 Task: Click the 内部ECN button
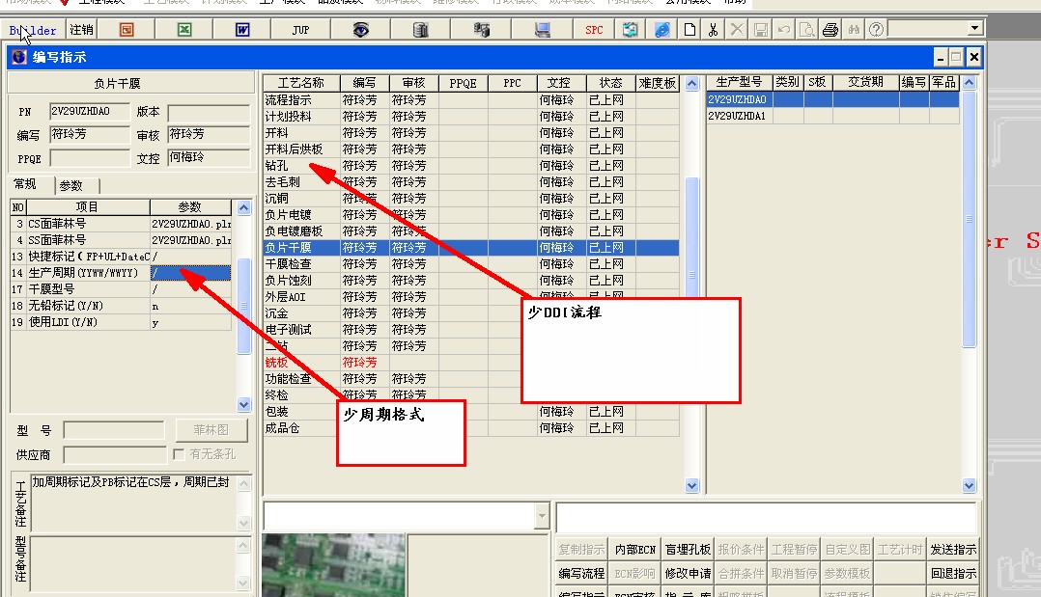pyautogui.click(x=634, y=549)
